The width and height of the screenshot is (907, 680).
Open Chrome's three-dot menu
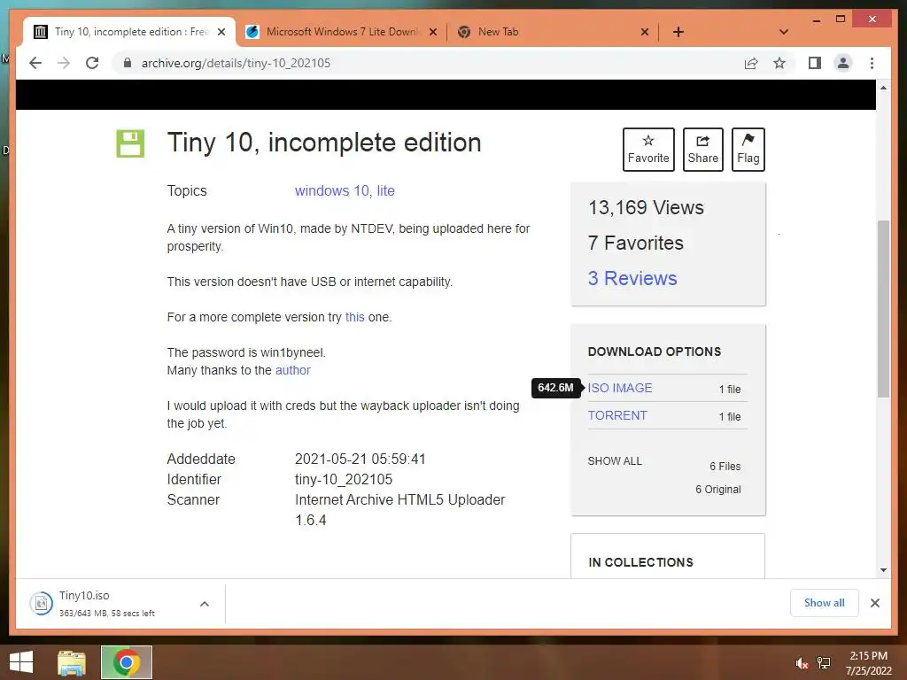click(872, 63)
